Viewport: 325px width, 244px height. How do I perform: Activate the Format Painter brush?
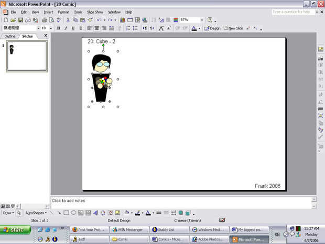coord(90,20)
